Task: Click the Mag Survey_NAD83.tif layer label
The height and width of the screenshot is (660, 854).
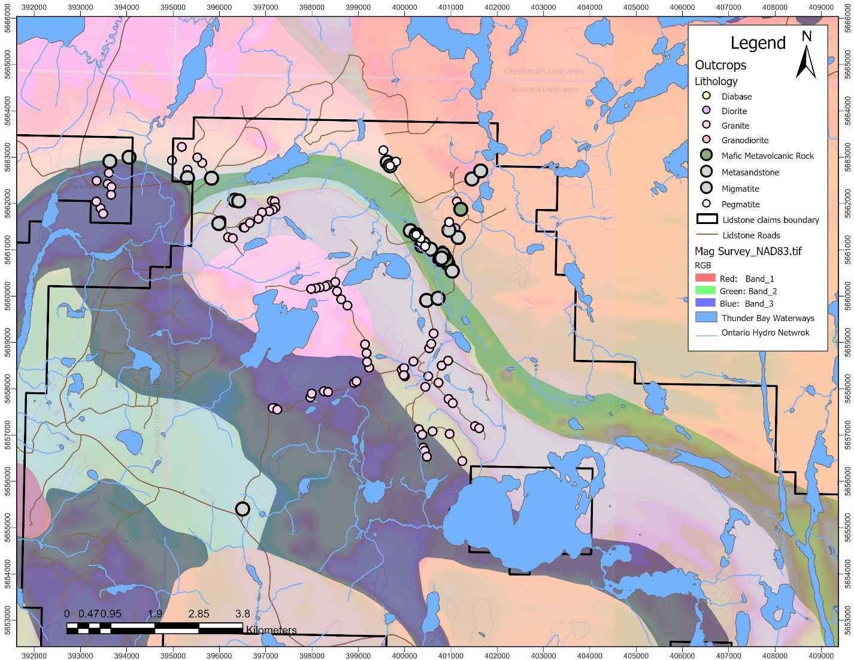Action: point(748,252)
